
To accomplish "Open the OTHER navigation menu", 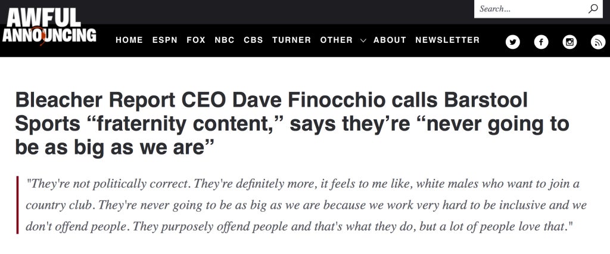I will pyautogui.click(x=336, y=40).
